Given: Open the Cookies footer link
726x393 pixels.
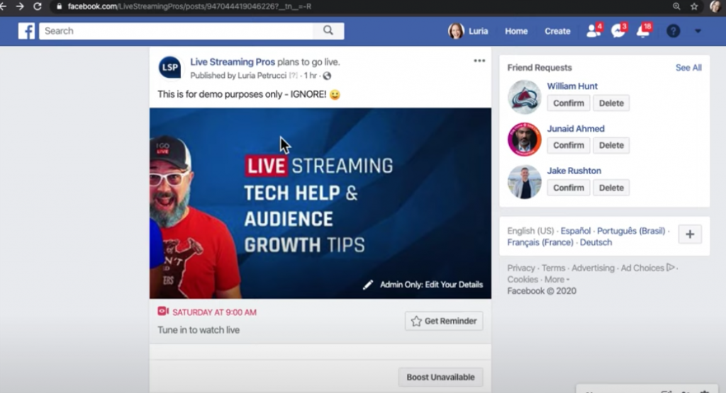Looking at the screenshot, I should tap(523, 279).
